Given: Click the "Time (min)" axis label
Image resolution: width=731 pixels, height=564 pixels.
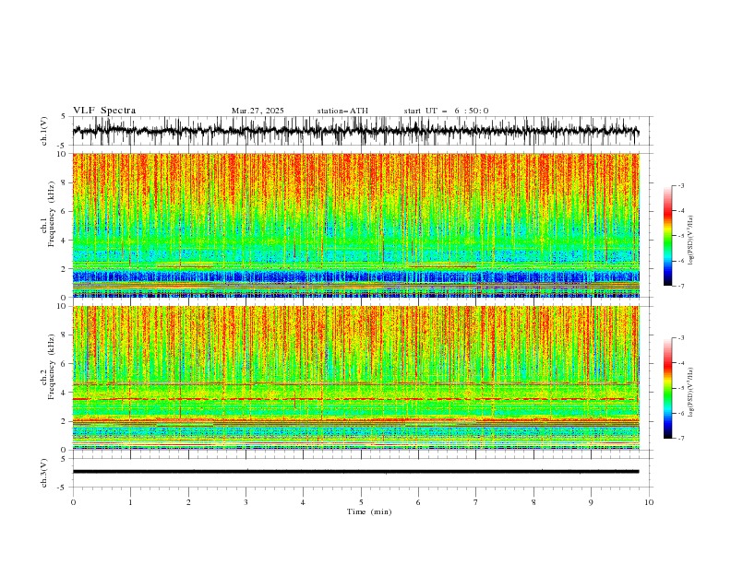Looking at the screenshot, I should 369,511.
